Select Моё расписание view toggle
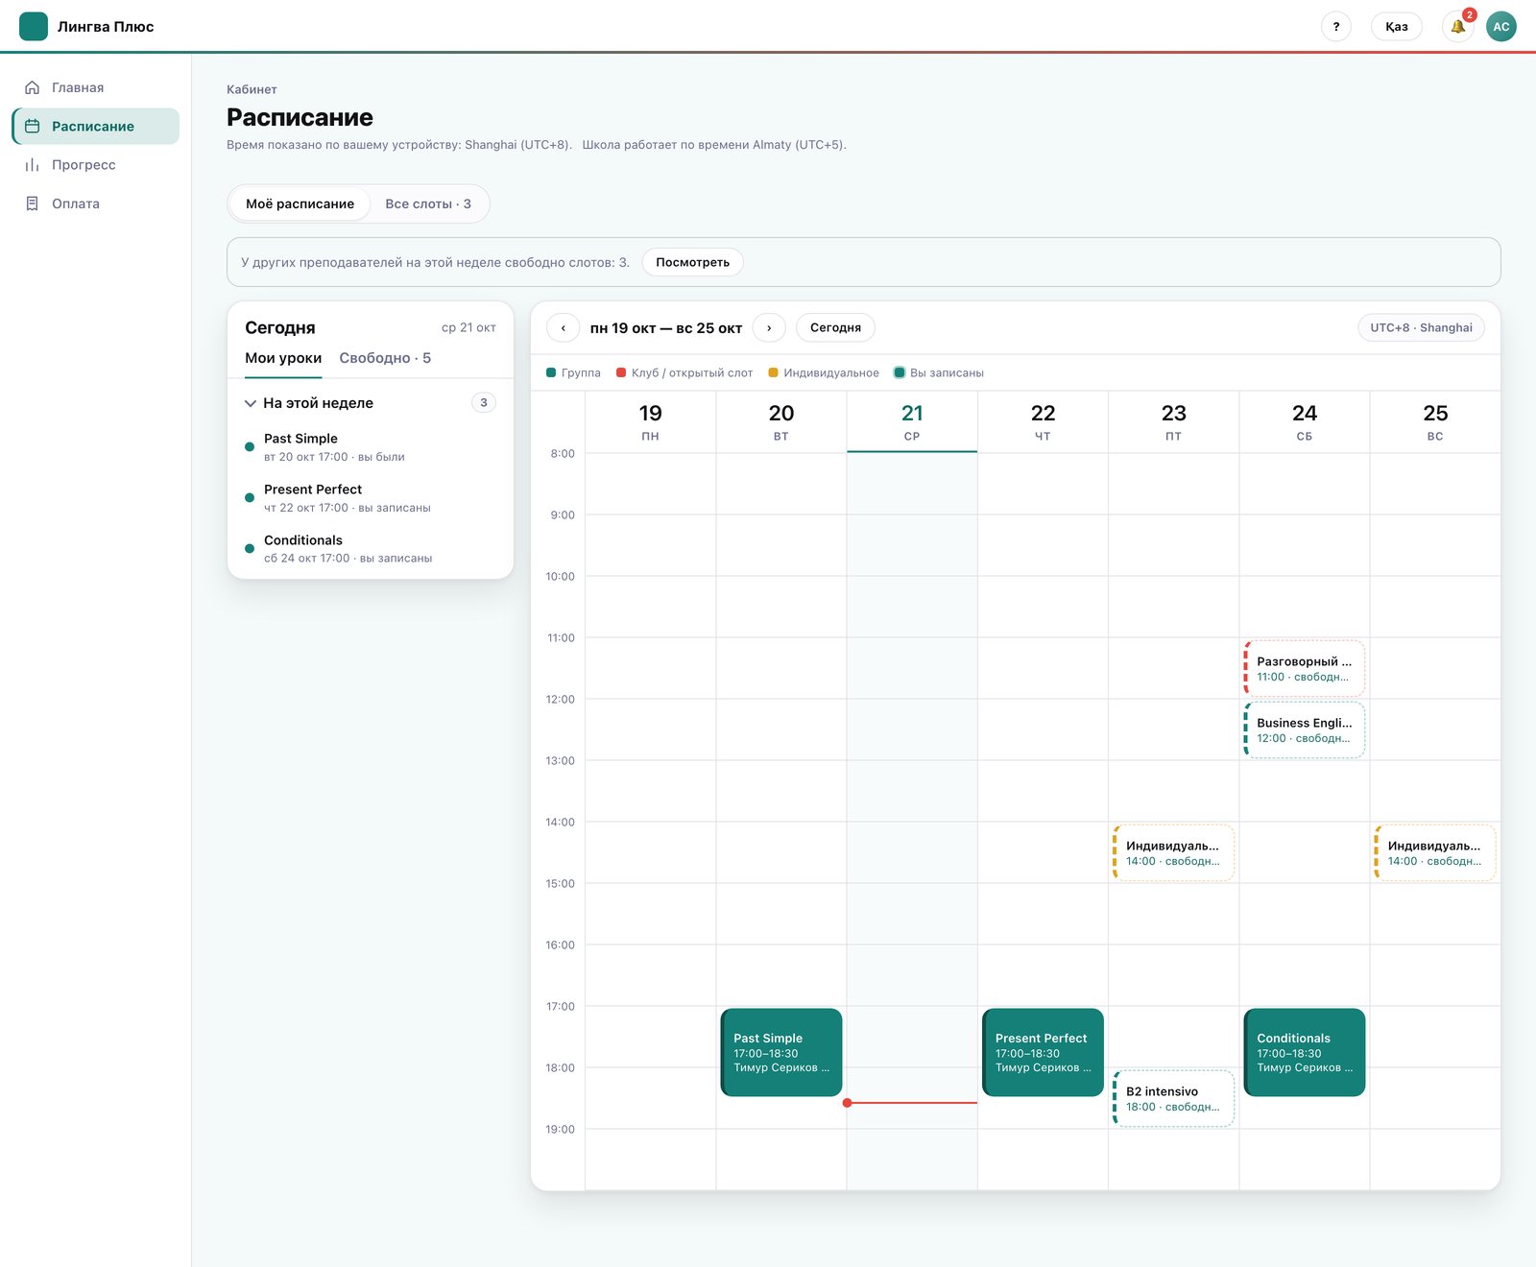The height and width of the screenshot is (1267, 1536). click(x=300, y=203)
